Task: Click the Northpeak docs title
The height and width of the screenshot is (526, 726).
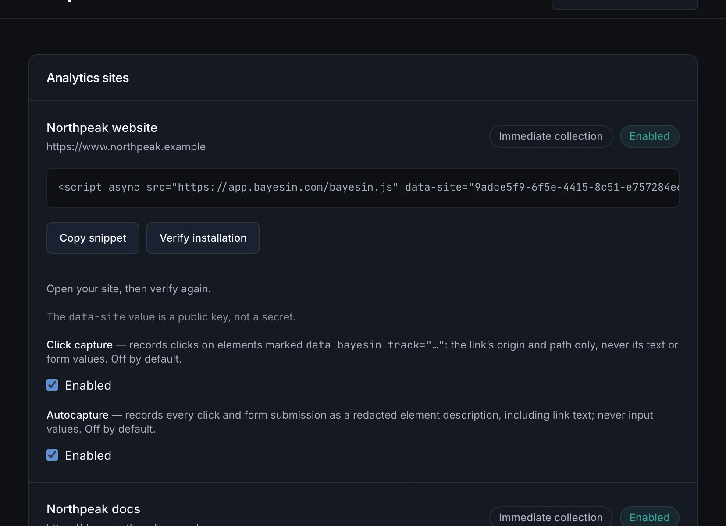Action: pyautogui.click(x=93, y=509)
